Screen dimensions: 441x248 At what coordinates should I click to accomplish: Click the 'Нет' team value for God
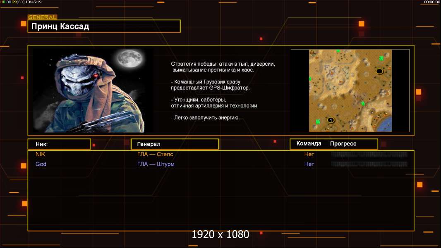click(309, 165)
